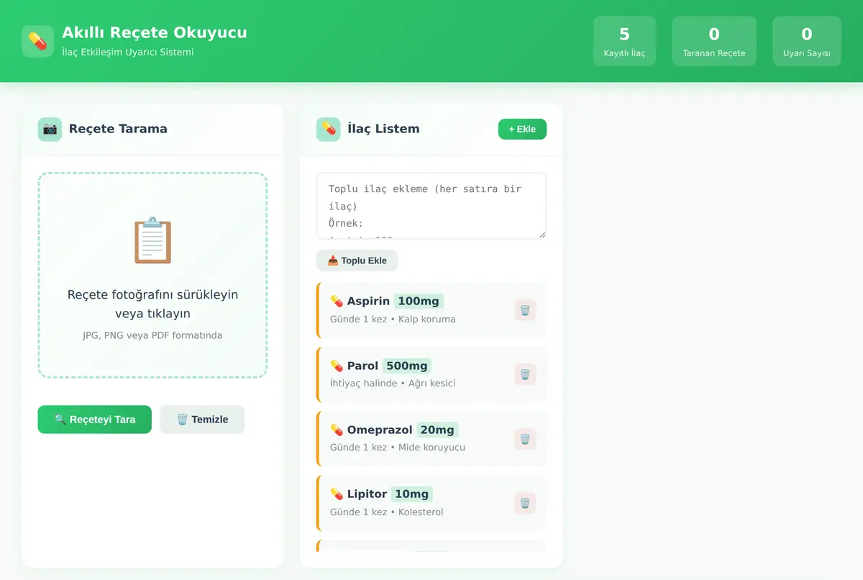Screen dimensions: 863x580
Task: Click the Temizle button
Action: click(202, 420)
